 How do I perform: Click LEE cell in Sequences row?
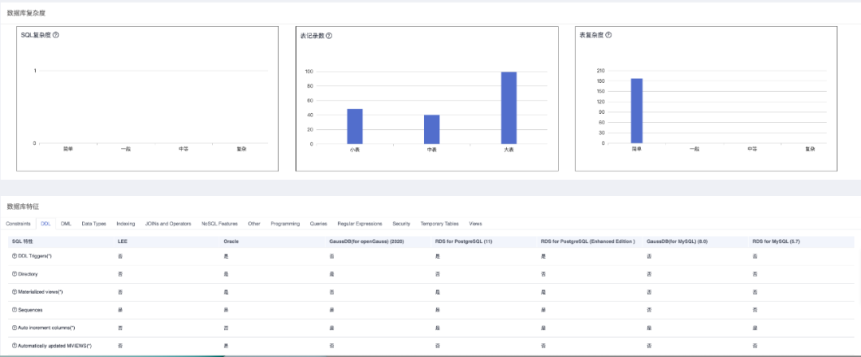point(120,310)
